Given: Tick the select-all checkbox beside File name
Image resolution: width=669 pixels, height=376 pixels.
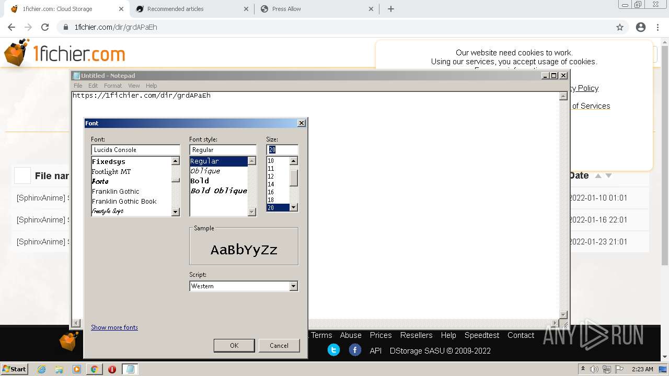Looking at the screenshot, I should pyautogui.click(x=22, y=175).
